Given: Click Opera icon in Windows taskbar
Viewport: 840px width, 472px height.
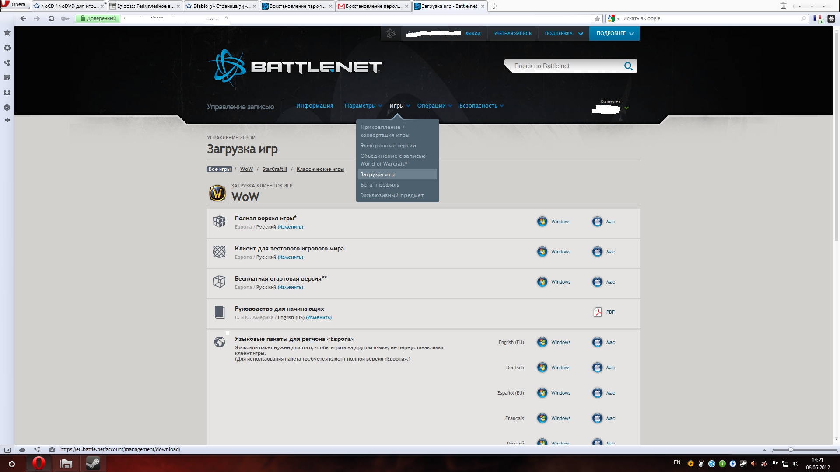Looking at the screenshot, I should (39, 463).
